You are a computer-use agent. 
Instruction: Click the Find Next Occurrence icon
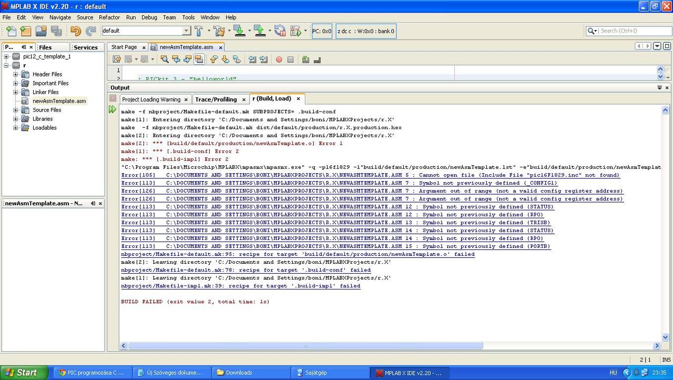(x=187, y=59)
